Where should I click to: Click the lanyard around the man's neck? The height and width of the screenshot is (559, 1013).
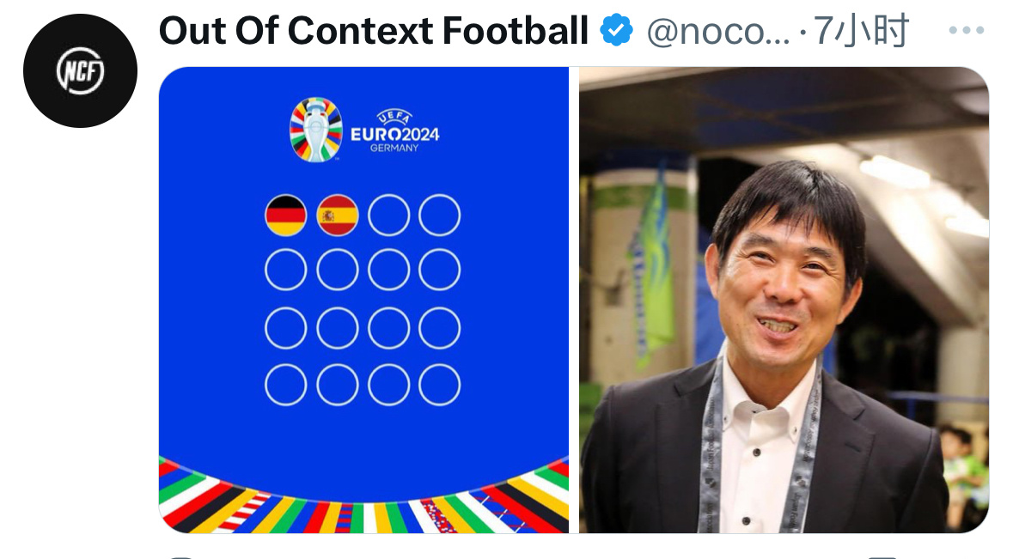[x=759, y=446]
